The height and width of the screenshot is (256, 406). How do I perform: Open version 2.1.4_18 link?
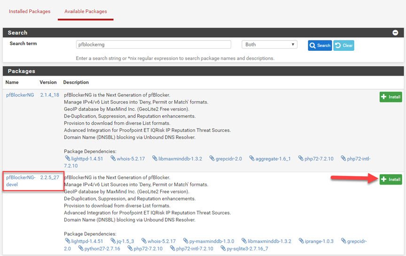(50, 95)
